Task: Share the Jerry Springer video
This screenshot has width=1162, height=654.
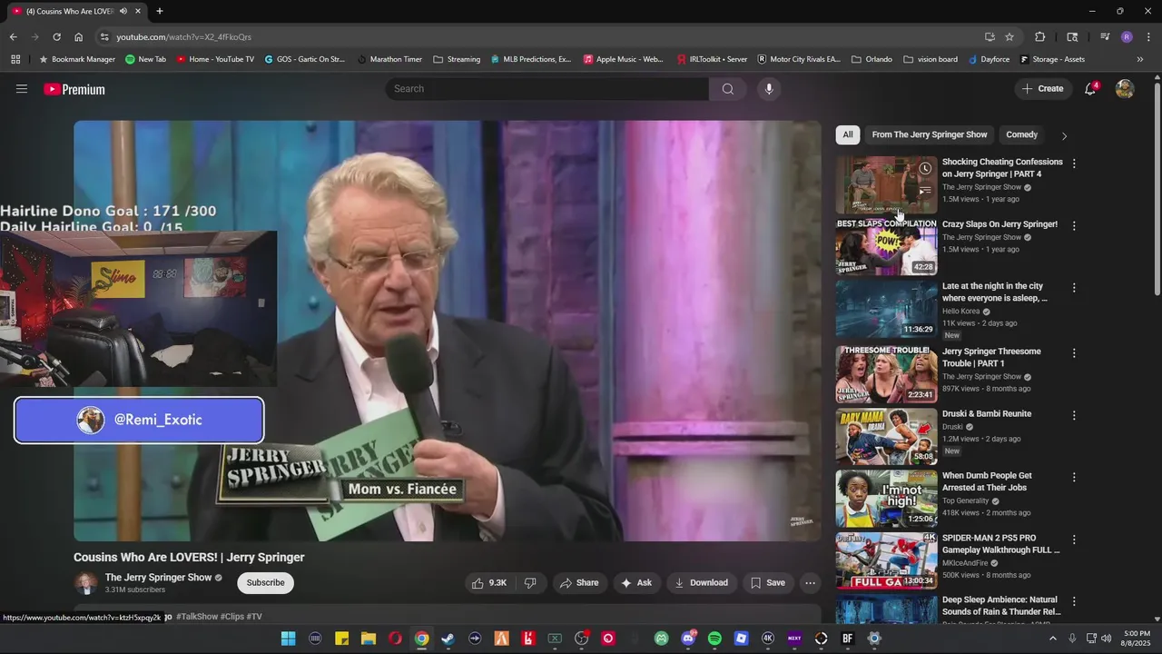Action: [579, 583]
